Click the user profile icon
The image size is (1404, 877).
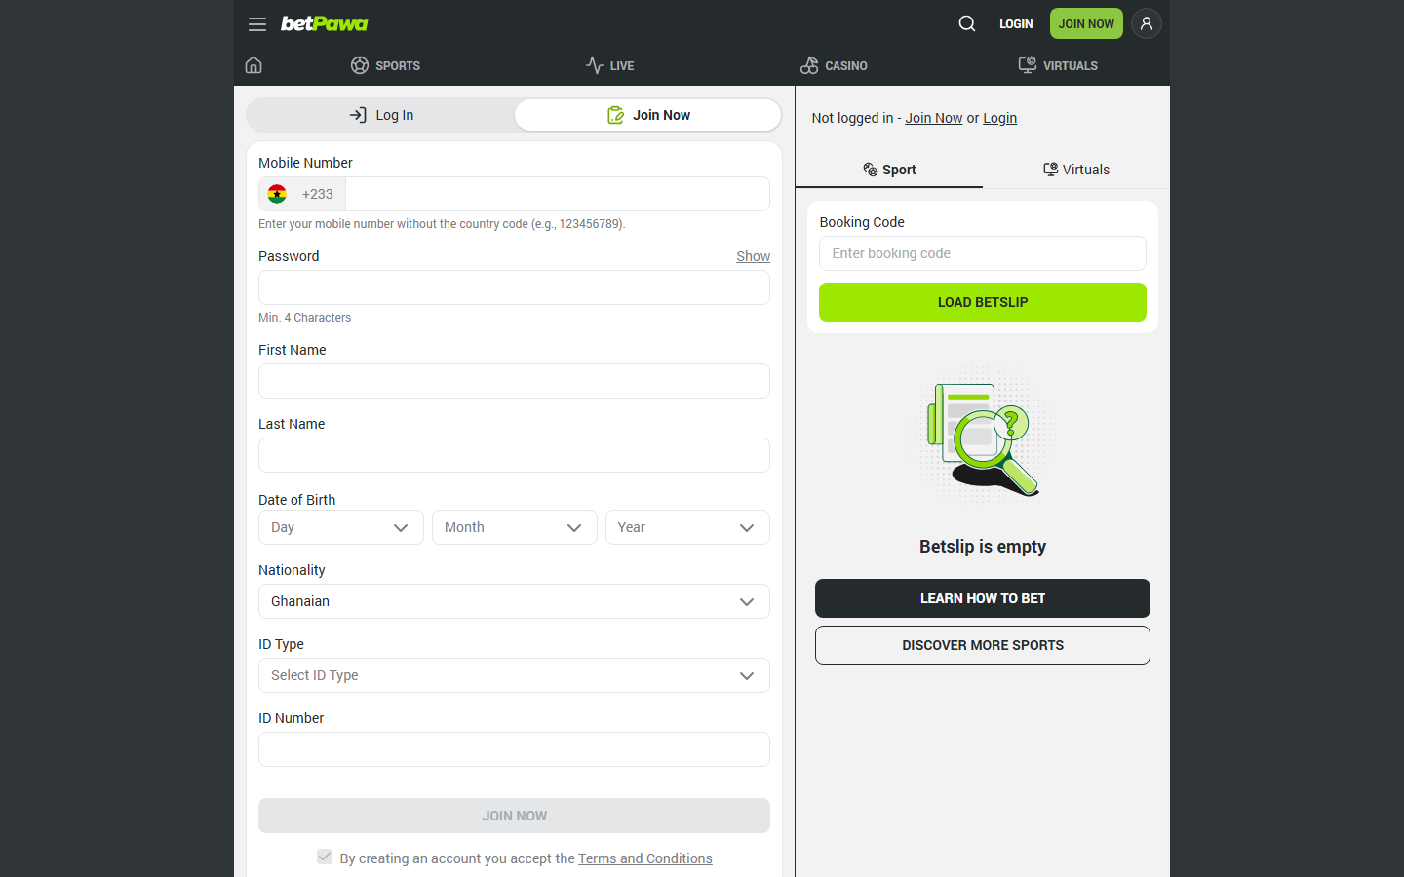1147,23
